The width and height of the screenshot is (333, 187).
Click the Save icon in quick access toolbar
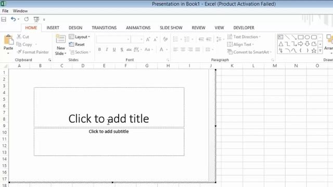(x=4, y=19)
